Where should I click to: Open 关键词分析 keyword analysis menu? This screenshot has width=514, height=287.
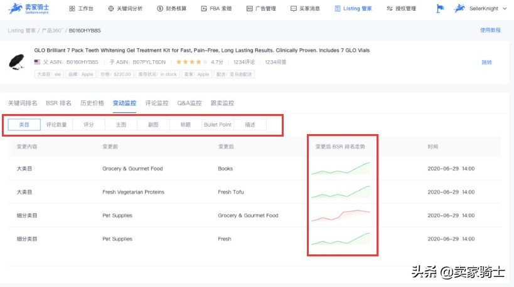pos(126,9)
